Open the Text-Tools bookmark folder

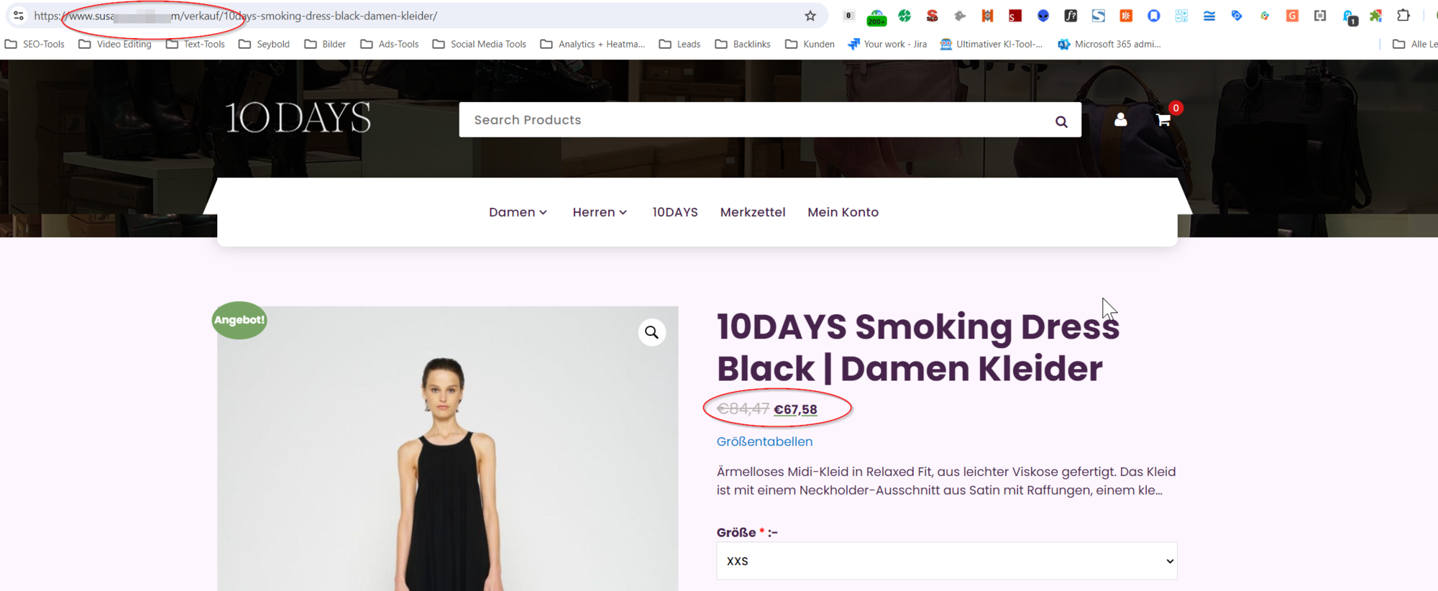[196, 44]
